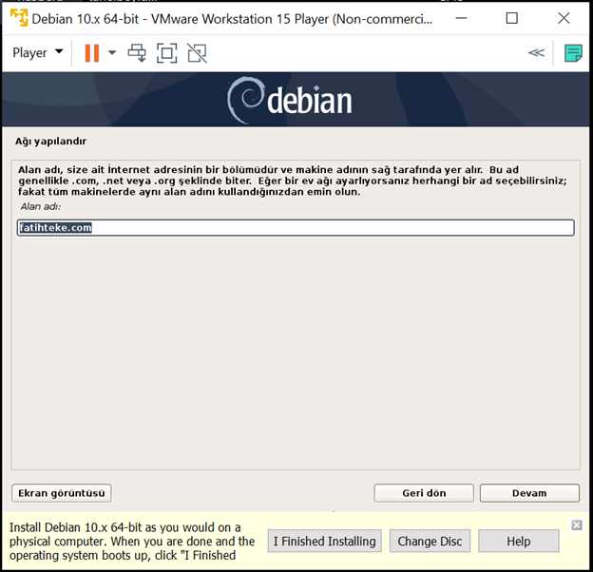
Task: Close the VMware Player window
Action: coord(564,18)
